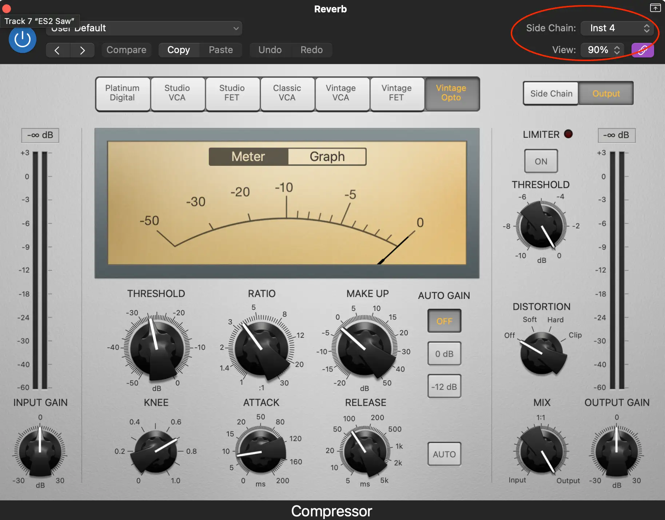Viewport: 665px width, 520px height.
Task: Click the window expand icon top-right
Action: [x=655, y=8]
